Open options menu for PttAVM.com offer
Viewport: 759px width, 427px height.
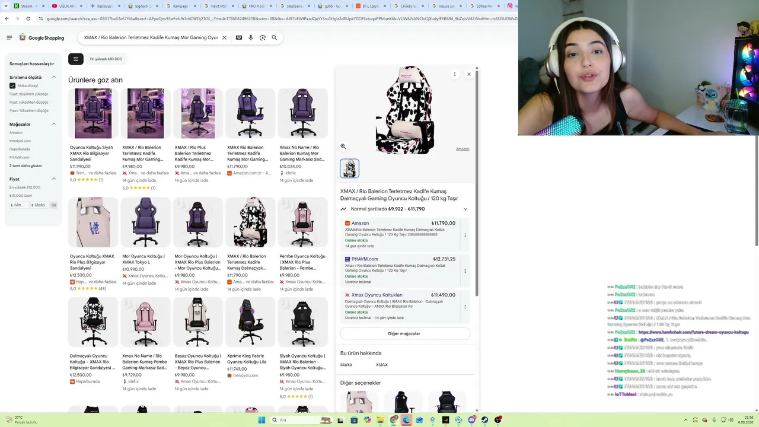[465, 271]
